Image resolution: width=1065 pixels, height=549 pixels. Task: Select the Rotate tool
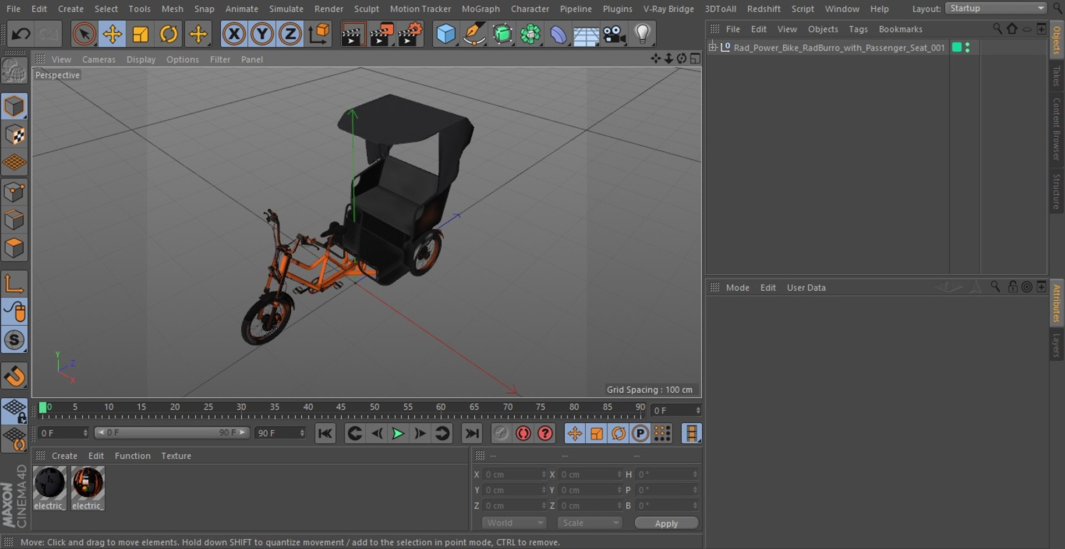[169, 34]
